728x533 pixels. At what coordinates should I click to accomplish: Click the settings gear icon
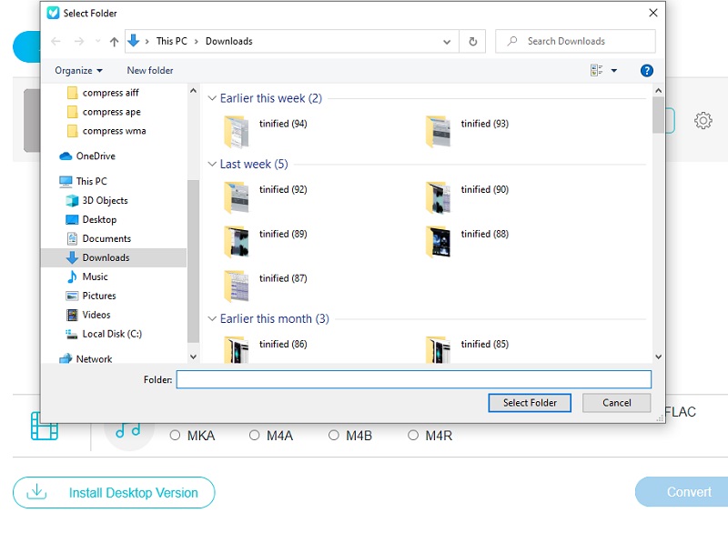tap(703, 121)
